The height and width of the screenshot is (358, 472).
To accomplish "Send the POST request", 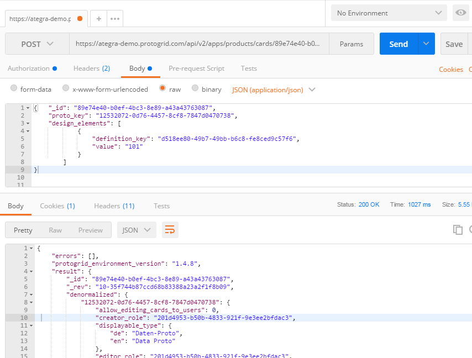I will 398,44.
